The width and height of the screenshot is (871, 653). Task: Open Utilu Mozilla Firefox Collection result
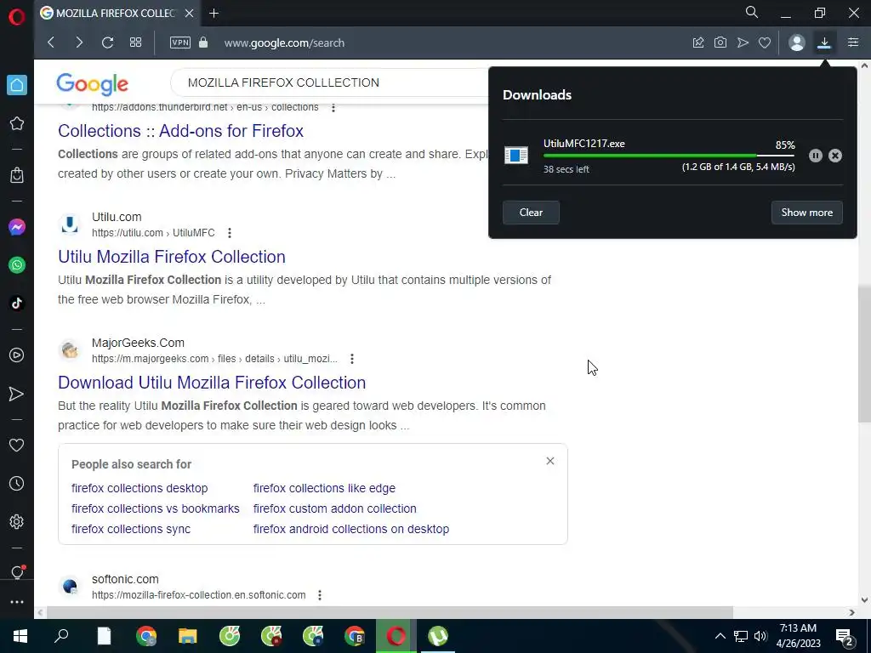tap(172, 257)
